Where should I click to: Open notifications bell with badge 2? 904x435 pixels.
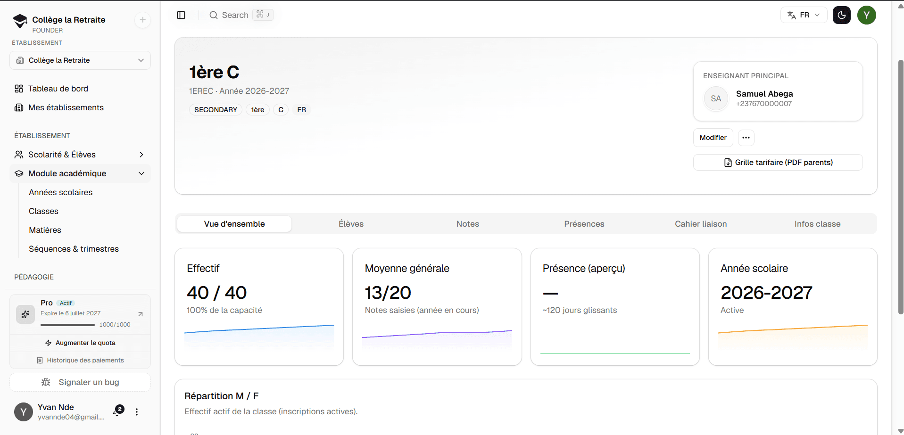(117, 411)
